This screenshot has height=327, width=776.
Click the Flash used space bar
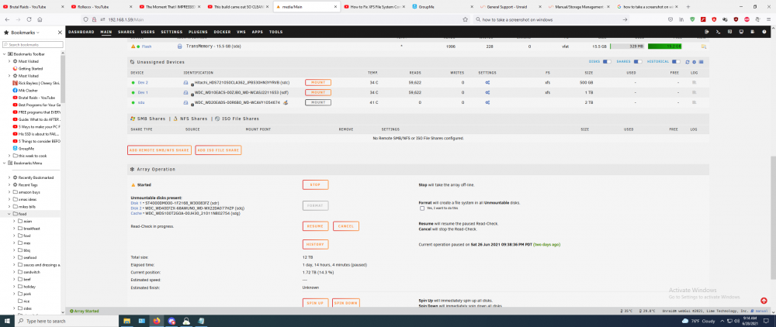(626, 46)
